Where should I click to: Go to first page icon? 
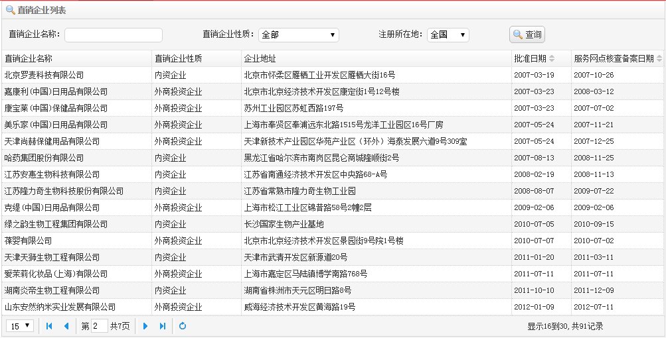(x=49, y=326)
